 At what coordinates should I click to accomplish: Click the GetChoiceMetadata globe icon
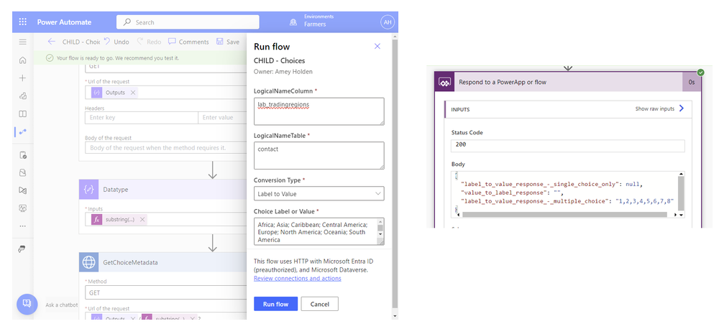click(88, 262)
